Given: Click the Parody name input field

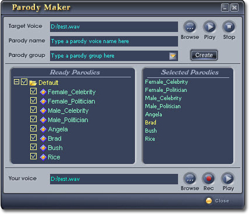Looking at the screenshot, I should tap(114, 41).
